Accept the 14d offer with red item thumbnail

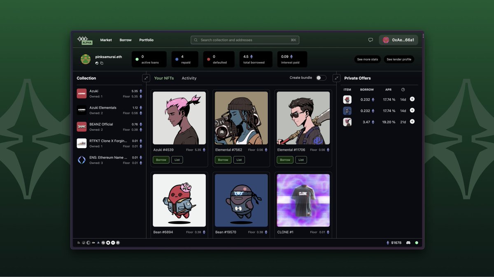(412, 99)
